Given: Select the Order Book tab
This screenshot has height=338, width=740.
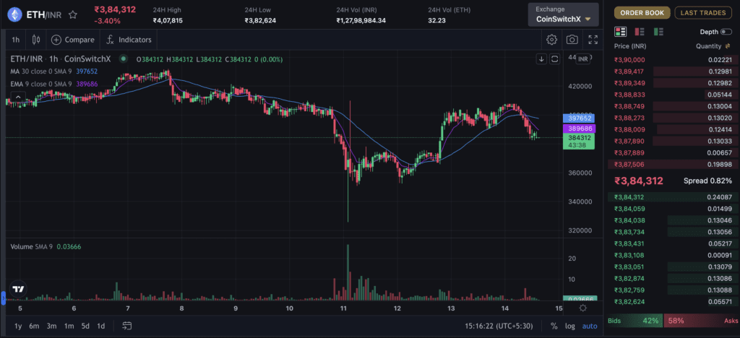Looking at the screenshot, I should (642, 12).
